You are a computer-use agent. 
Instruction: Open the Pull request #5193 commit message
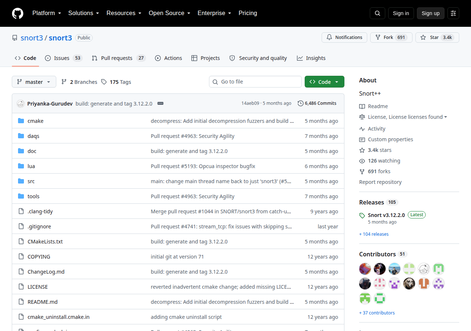[x=203, y=166]
